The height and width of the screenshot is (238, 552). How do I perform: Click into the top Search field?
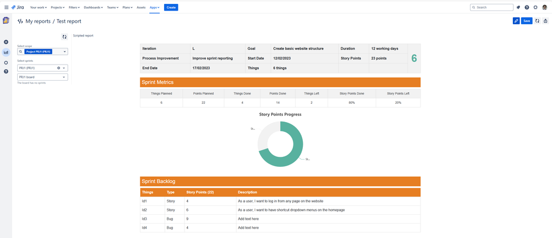click(492, 7)
